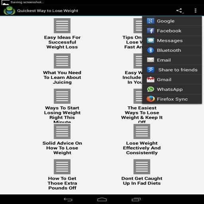Image resolution: width=204 pixels, height=204 pixels.
Task: Pick Bluetooth in the share menu
Action: 172,50
